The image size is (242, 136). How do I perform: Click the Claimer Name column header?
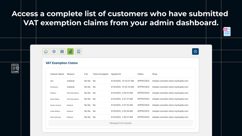pos(57,74)
